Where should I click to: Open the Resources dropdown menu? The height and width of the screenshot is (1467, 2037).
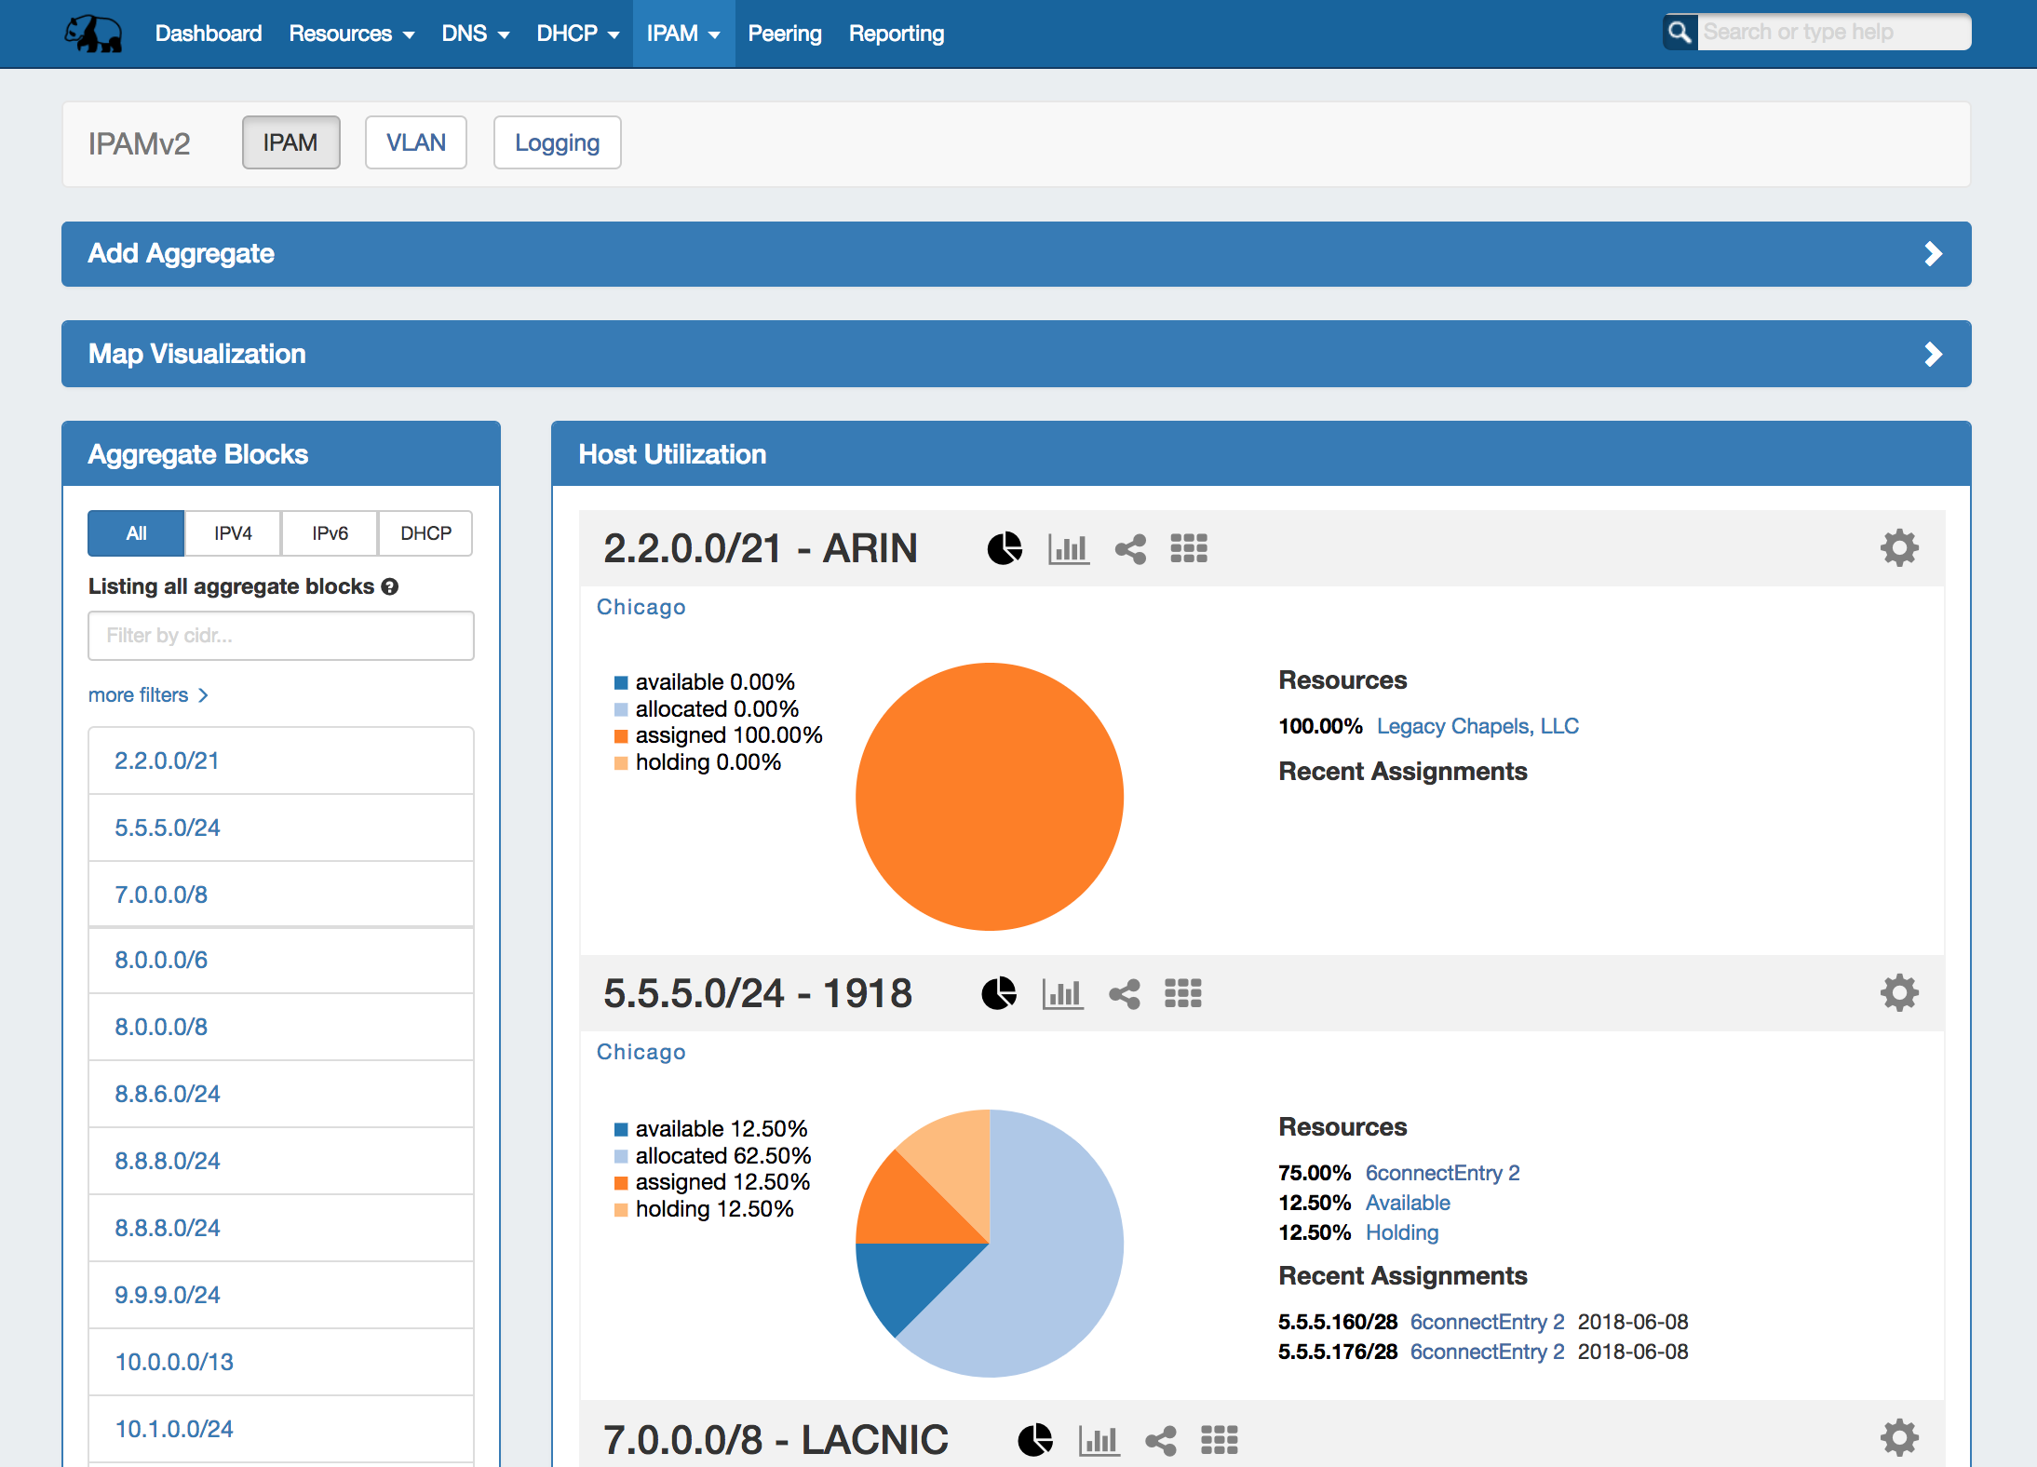[351, 34]
